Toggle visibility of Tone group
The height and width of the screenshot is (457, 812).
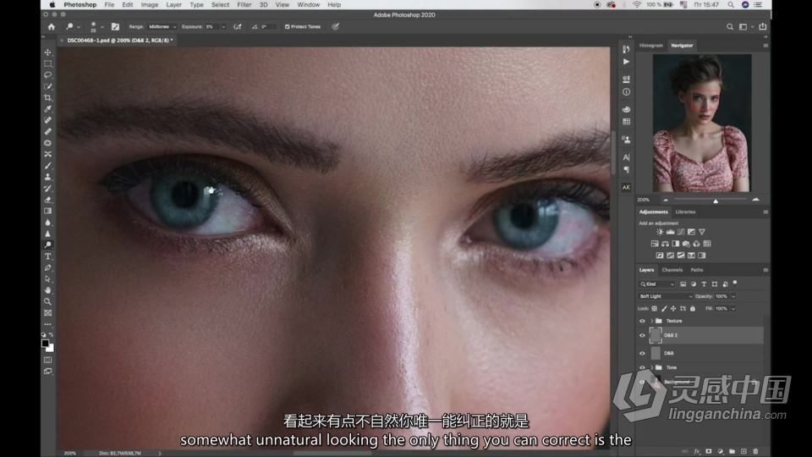[642, 367]
